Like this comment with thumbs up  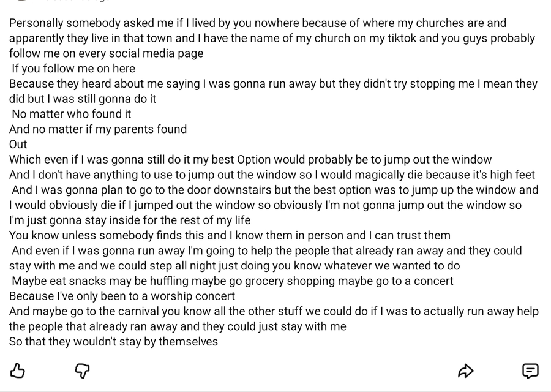pyautogui.click(x=18, y=371)
